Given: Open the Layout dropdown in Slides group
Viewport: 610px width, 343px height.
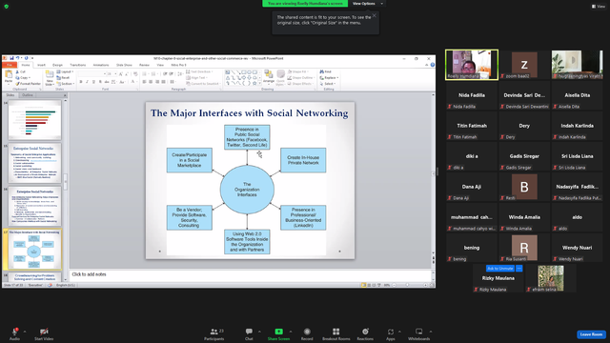Looking at the screenshot, I should tap(65, 72).
